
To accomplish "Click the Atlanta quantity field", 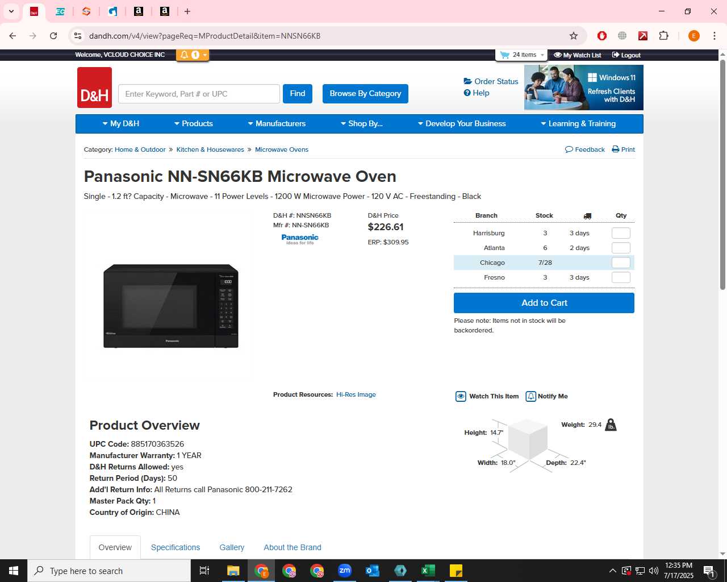I will click(x=621, y=248).
